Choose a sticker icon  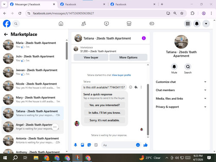click(89, 145)
